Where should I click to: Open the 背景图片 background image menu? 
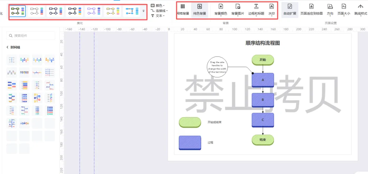pos(237,10)
